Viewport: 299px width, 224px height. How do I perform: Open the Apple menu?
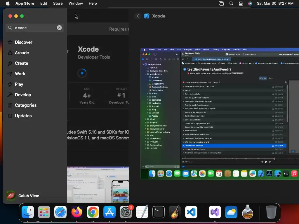point(8,3)
